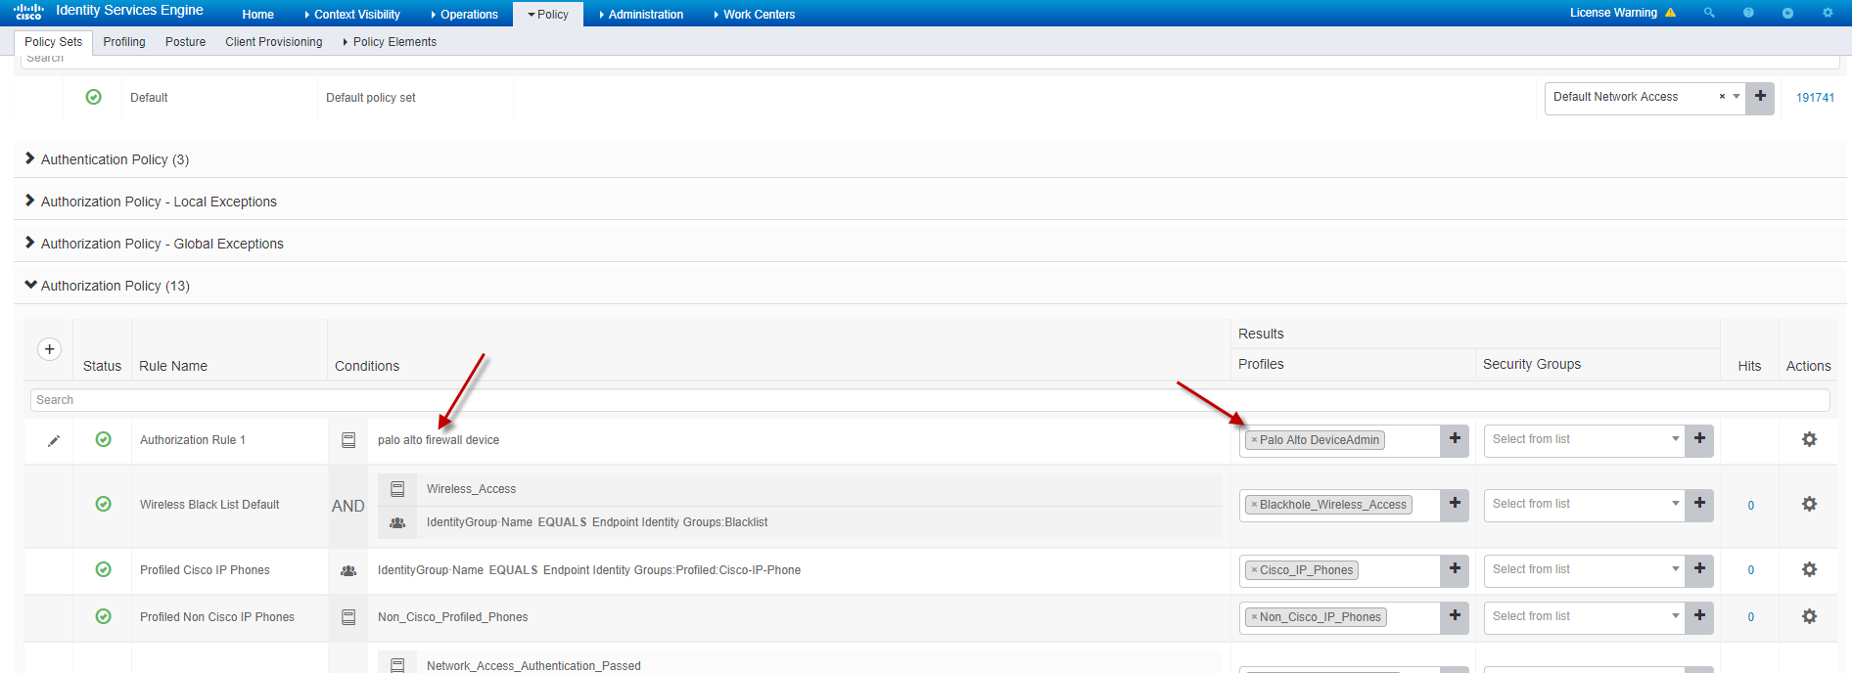The height and width of the screenshot is (673, 1852).
Task: Remove Non_Cisco_IP_Phones profile tag
Action: pos(1254,617)
